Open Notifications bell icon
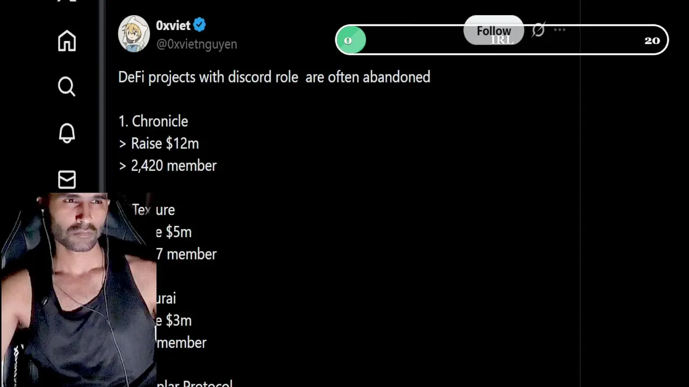 click(x=67, y=133)
